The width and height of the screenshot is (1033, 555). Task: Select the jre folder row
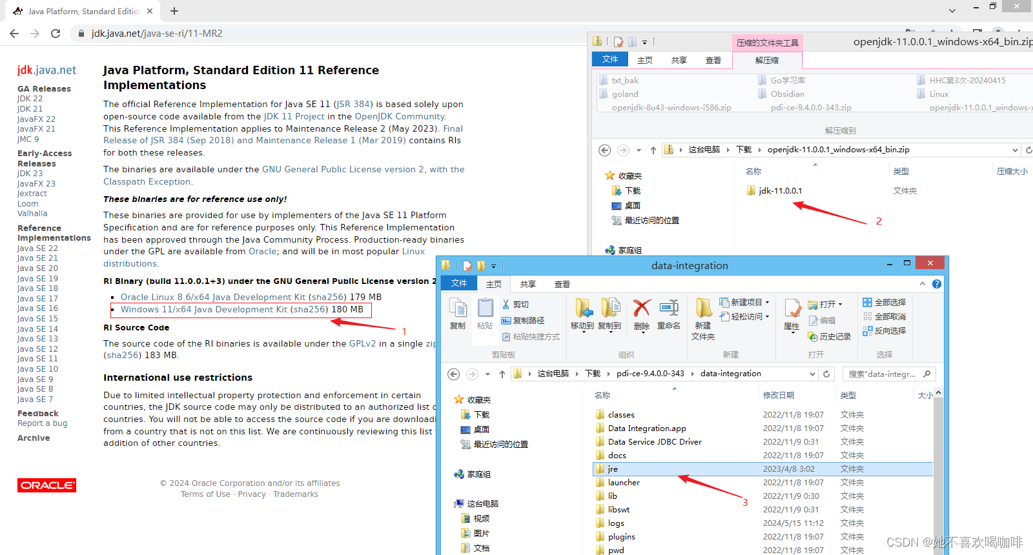[x=763, y=469]
